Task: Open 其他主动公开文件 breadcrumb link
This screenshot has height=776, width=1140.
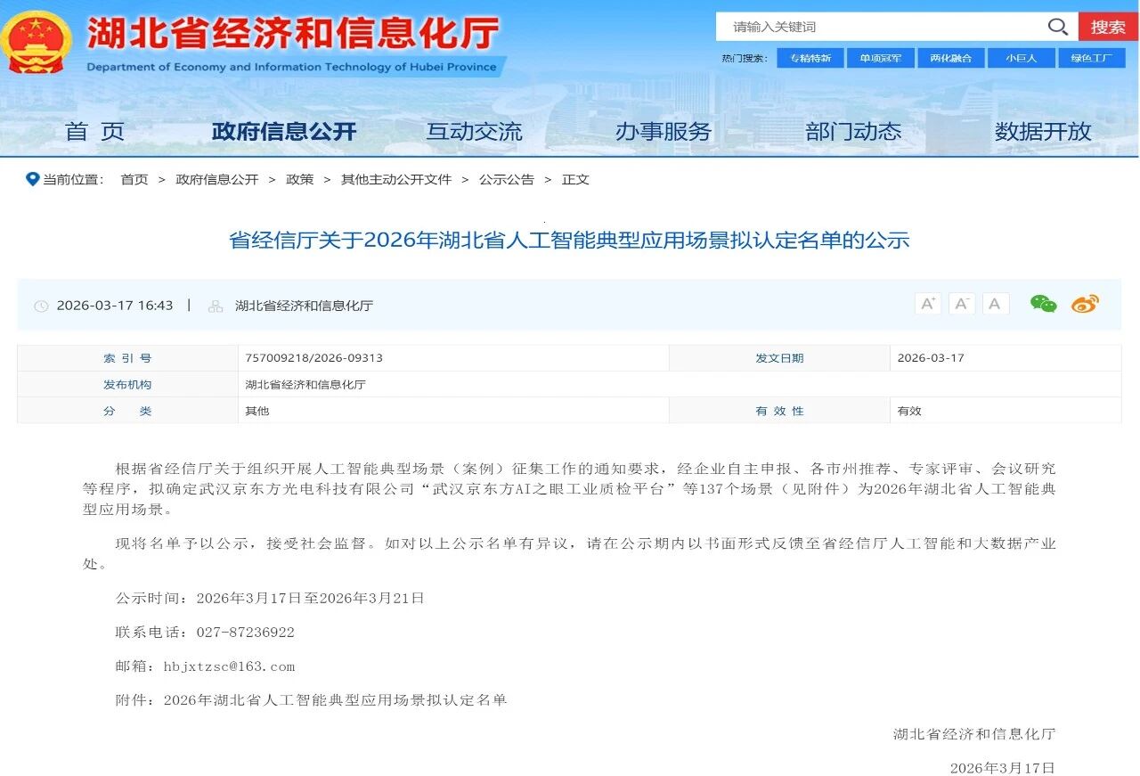Action: pos(396,179)
